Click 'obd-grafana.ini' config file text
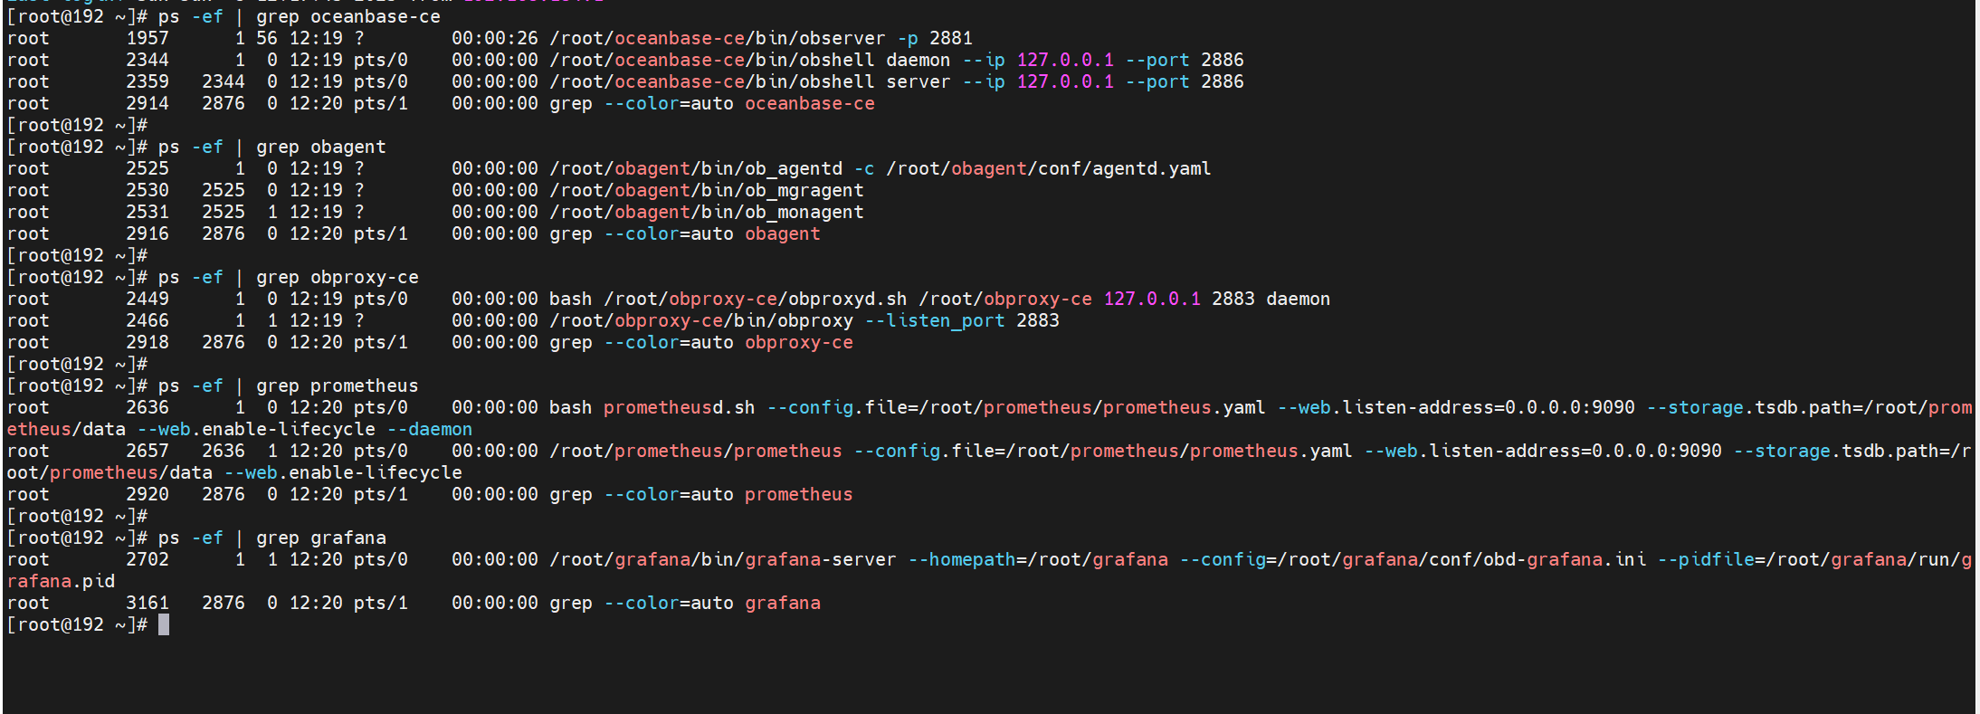Viewport: 1980px width, 714px height. point(1565,559)
